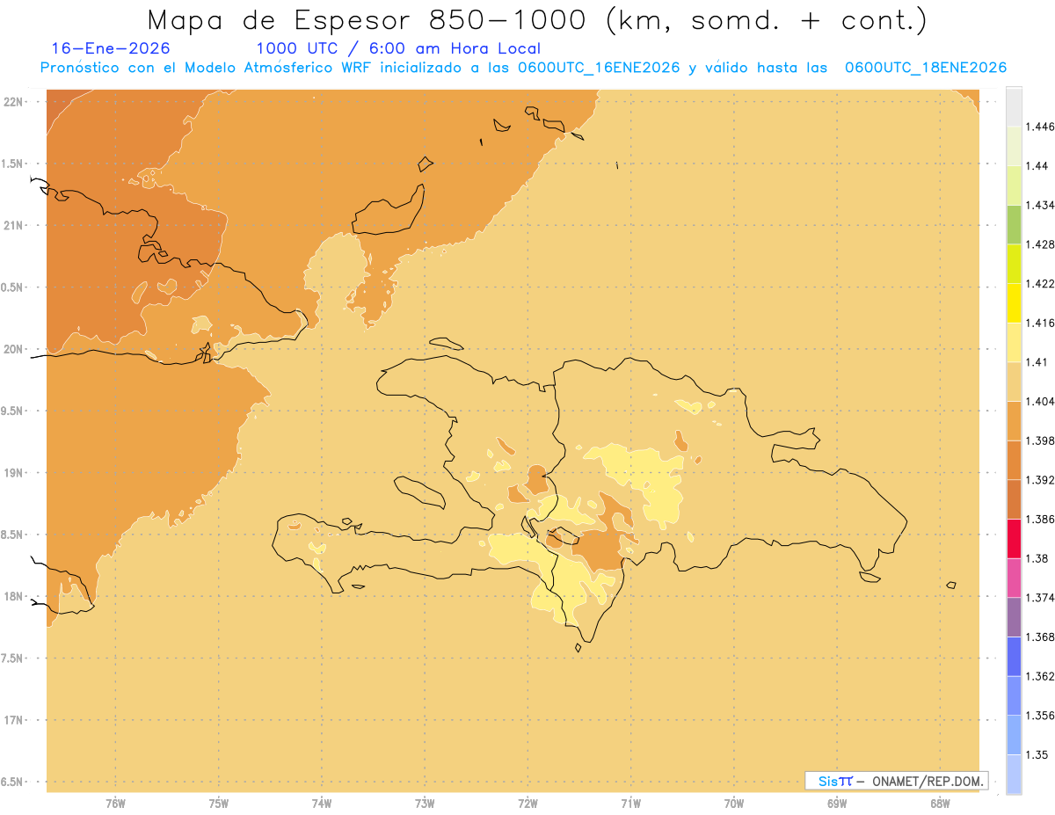Image resolution: width=1055 pixels, height=815 pixels.
Task: Click the 'Pronóstico con el Modelo Atmosférico WRF' line
Action: 523,68
